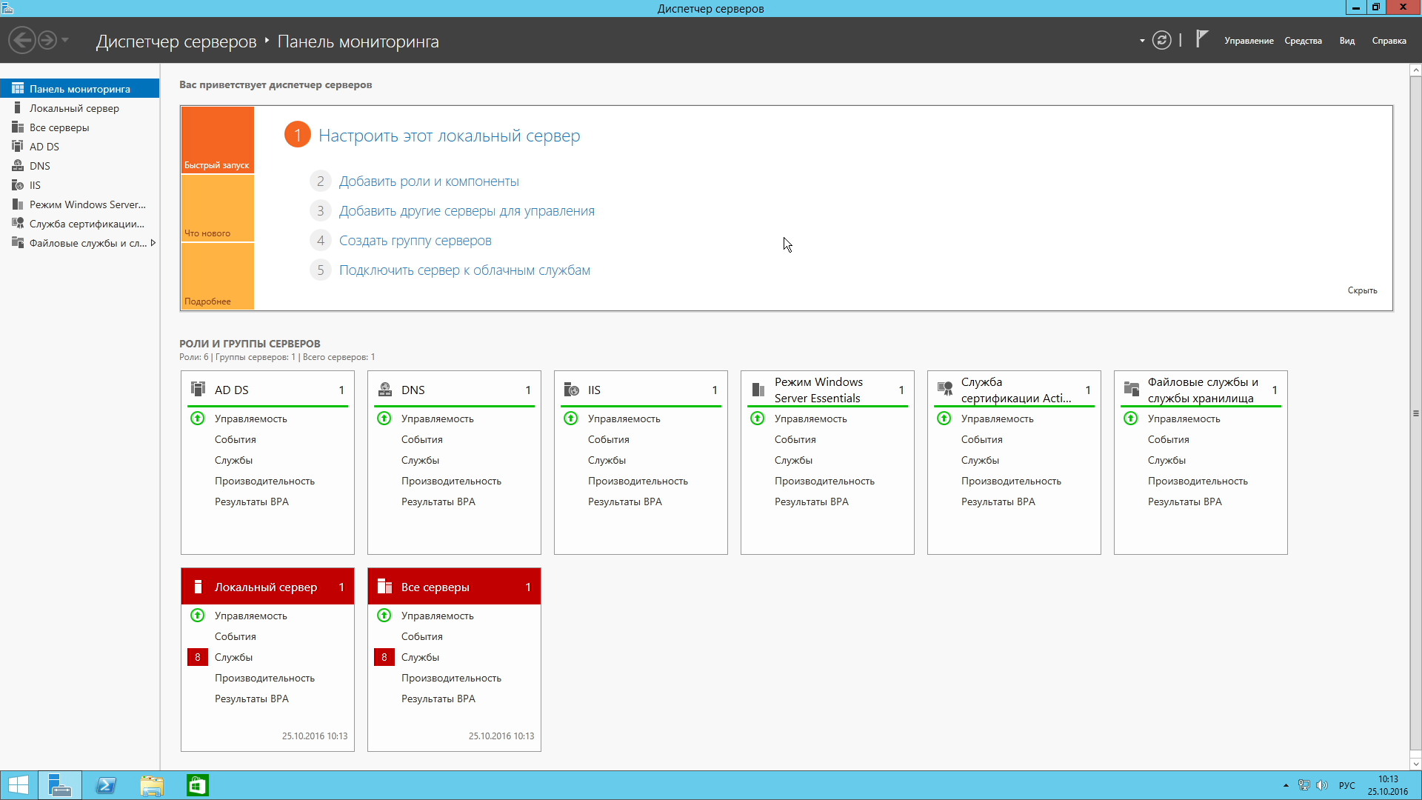The image size is (1422, 800).
Task: Open the Средства menu
Action: 1303,41
